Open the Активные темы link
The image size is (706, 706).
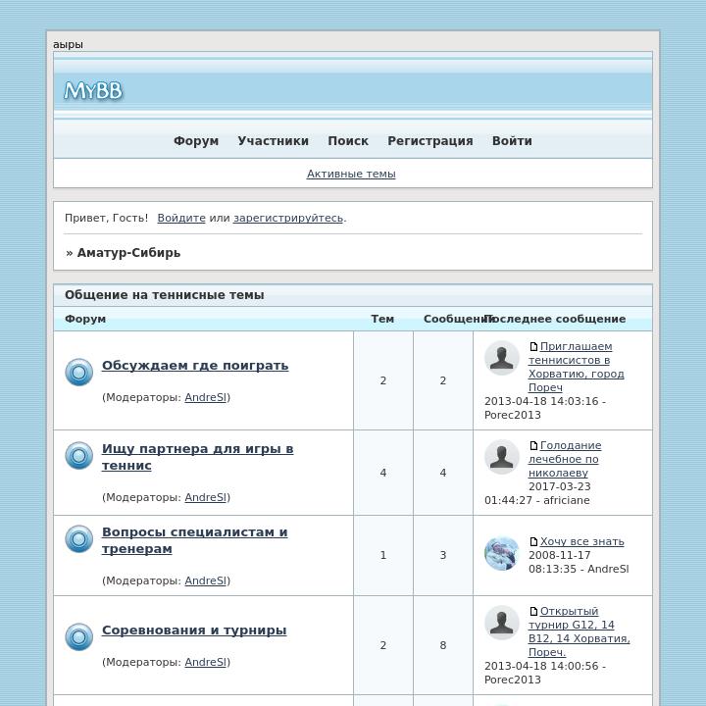click(351, 174)
